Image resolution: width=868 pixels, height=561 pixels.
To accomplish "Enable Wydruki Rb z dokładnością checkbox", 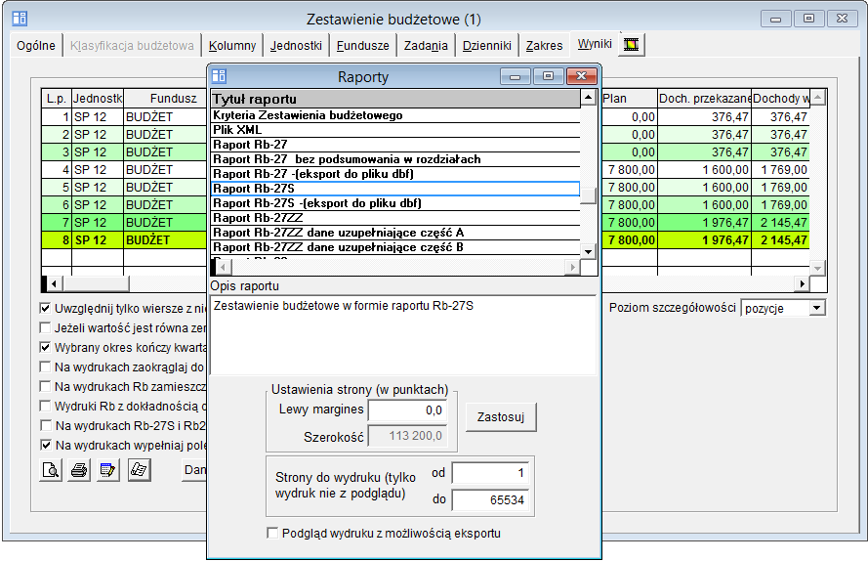I will [x=45, y=406].
